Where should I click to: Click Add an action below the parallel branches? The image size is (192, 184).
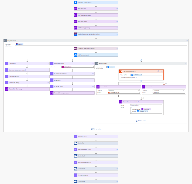pos(96,129)
